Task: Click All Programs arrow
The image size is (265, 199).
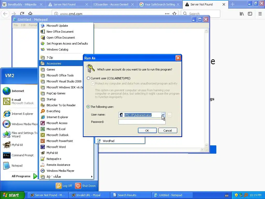Action: [x=35, y=176]
